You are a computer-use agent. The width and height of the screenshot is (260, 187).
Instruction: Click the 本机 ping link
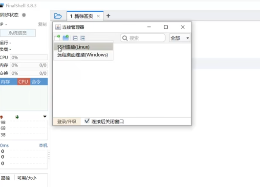[43, 145]
